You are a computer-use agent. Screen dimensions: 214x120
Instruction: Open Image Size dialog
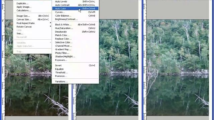(x=32, y=16)
